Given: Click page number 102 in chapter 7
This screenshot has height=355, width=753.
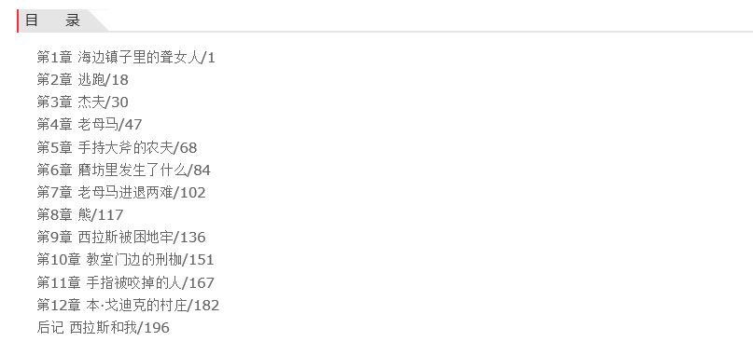Looking at the screenshot, I should point(193,193).
